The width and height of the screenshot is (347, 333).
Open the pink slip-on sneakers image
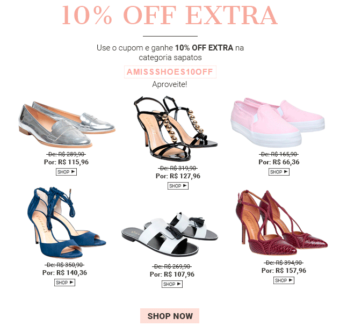pos(278,122)
